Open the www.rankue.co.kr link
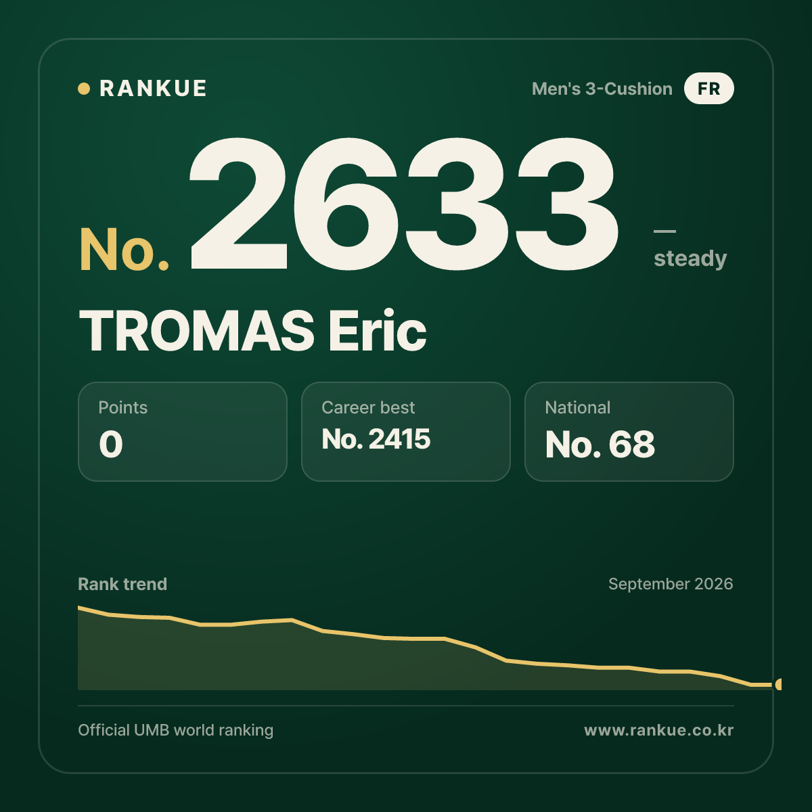812x812 pixels. pyautogui.click(x=659, y=730)
